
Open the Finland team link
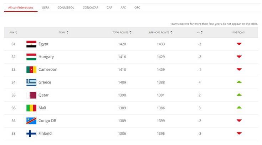point(45,134)
